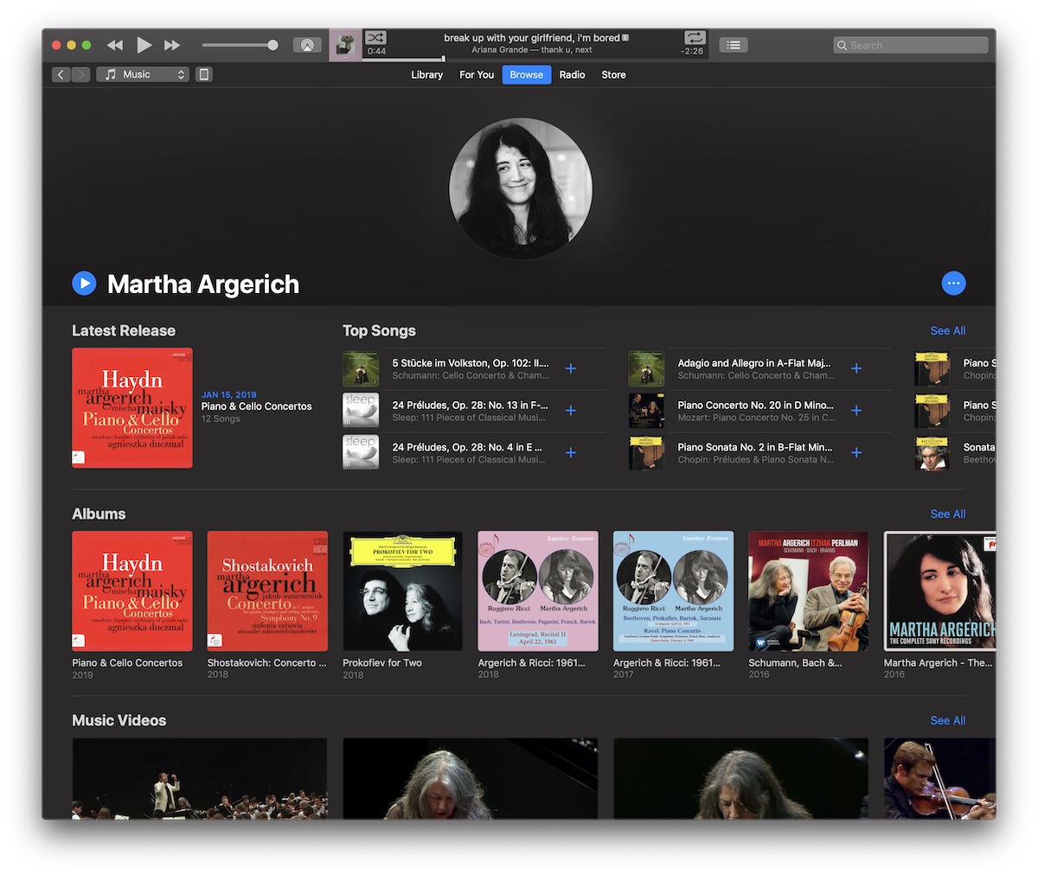Go back with navigation arrow

coord(61,74)
